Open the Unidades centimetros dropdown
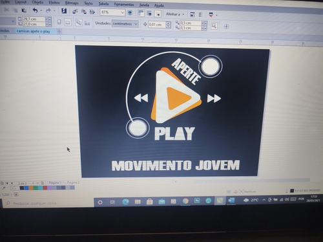 click(x=125, y=24)
